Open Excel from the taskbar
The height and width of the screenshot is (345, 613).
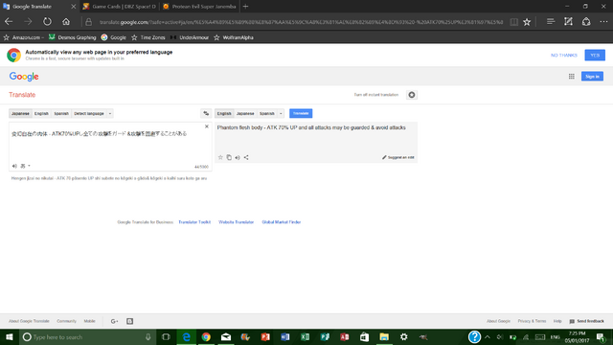(305, 336)
